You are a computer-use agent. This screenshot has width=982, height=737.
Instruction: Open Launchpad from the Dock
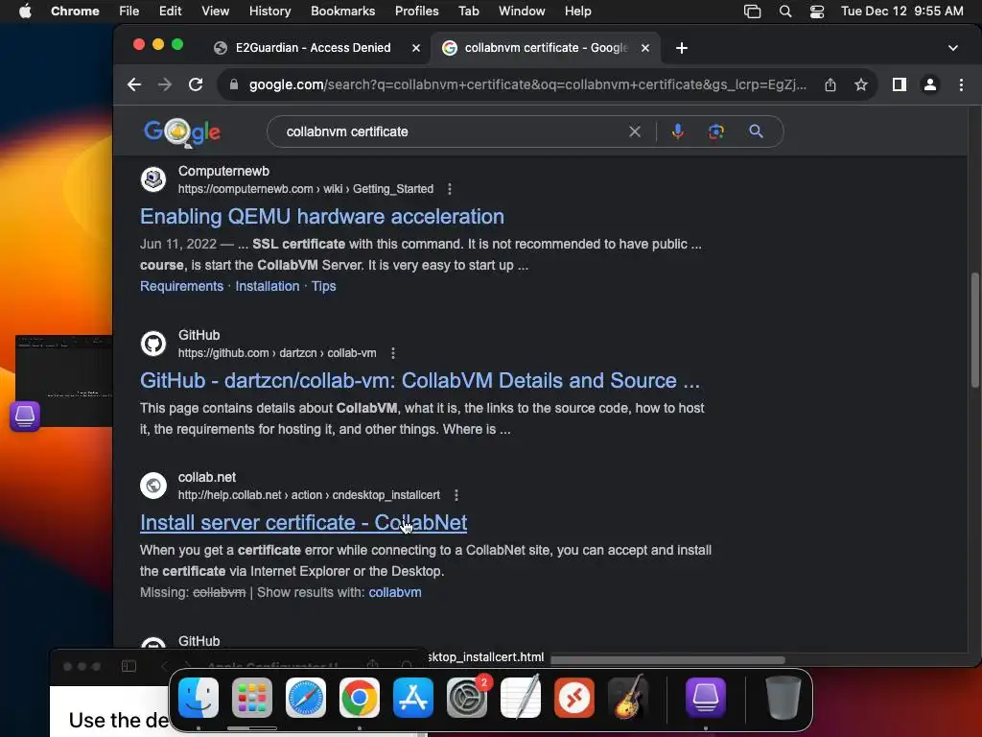pos(252,698)
